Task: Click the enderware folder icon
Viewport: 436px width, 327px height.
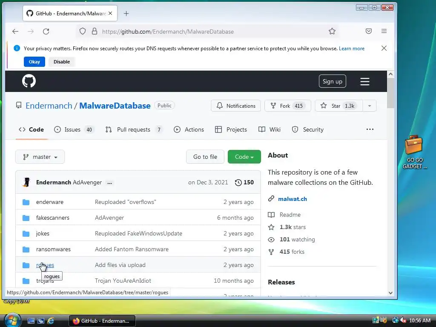Action: (x=26, y=202)
